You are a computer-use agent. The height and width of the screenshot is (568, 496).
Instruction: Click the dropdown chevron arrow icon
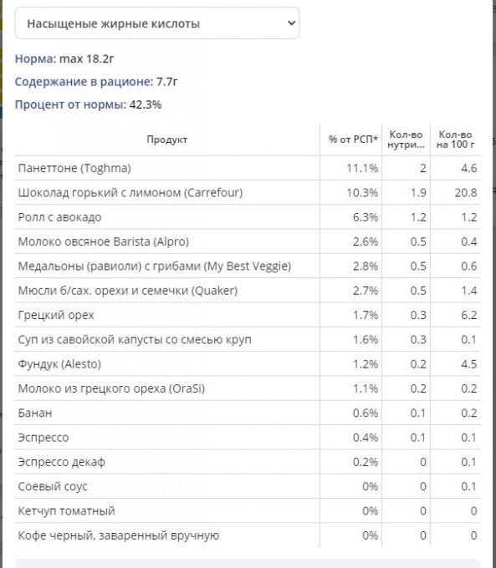pyautogui.click(x=291, y=23)
